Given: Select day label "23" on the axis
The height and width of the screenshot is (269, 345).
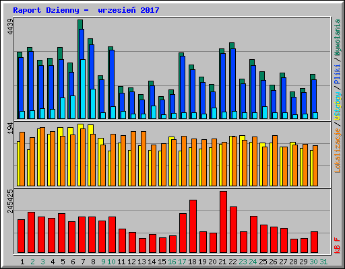Looking at the screenshot, I should tap(243, 262).
